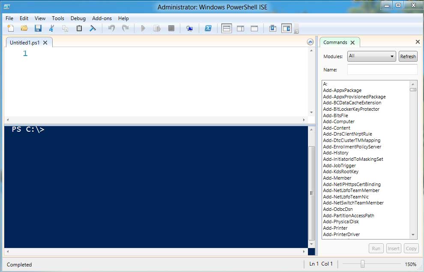This screenshot has height=272, width=424.
Task: Click the New script toolbar icon
Action: click(x=11, y=28)
